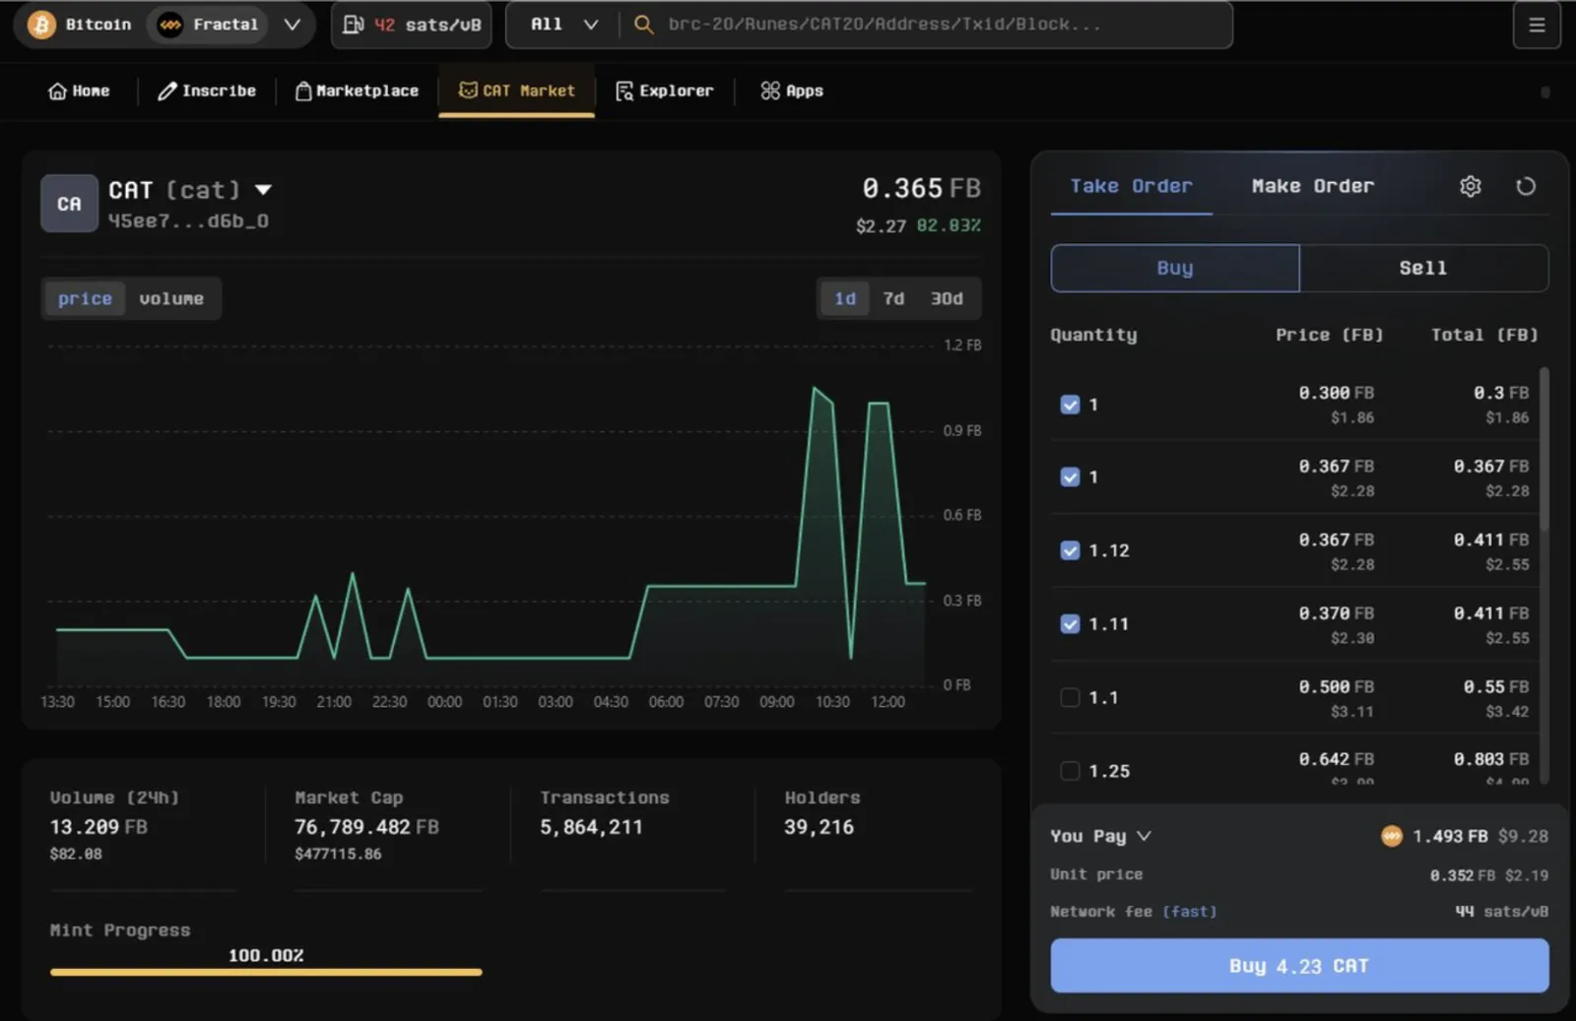This screenshot has height=1021, width=1576.
Task: Open the CAT Market tab
Action: 516,91
